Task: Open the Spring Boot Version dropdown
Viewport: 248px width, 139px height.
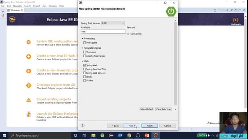Action: 113,23
